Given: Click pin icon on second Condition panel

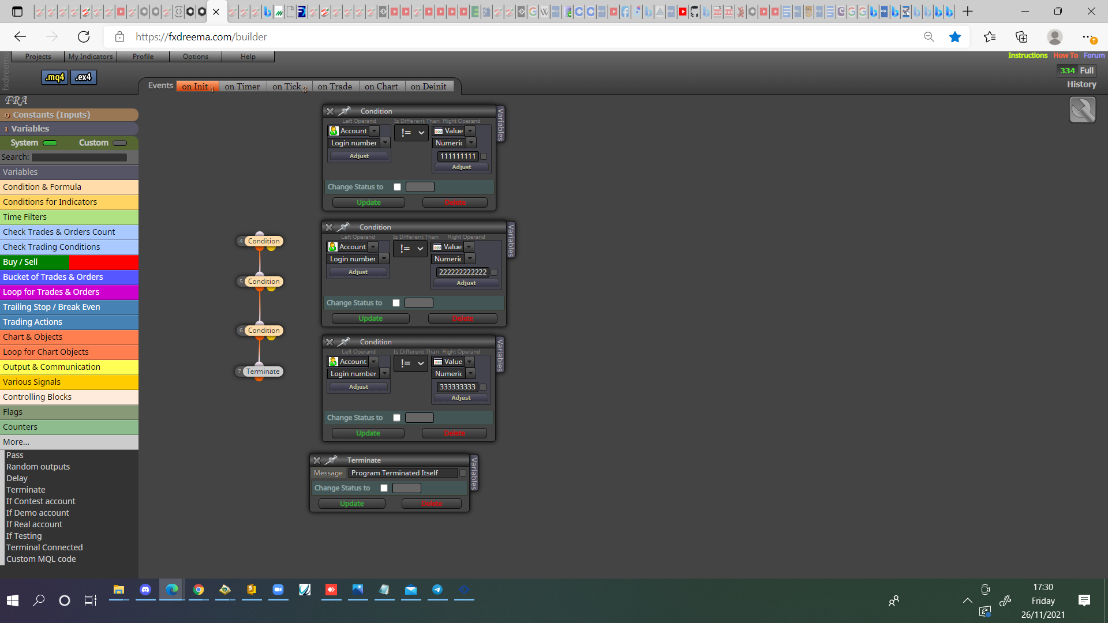Looking at the screenshot, I should pyautogui.click(x=343, y=227).
